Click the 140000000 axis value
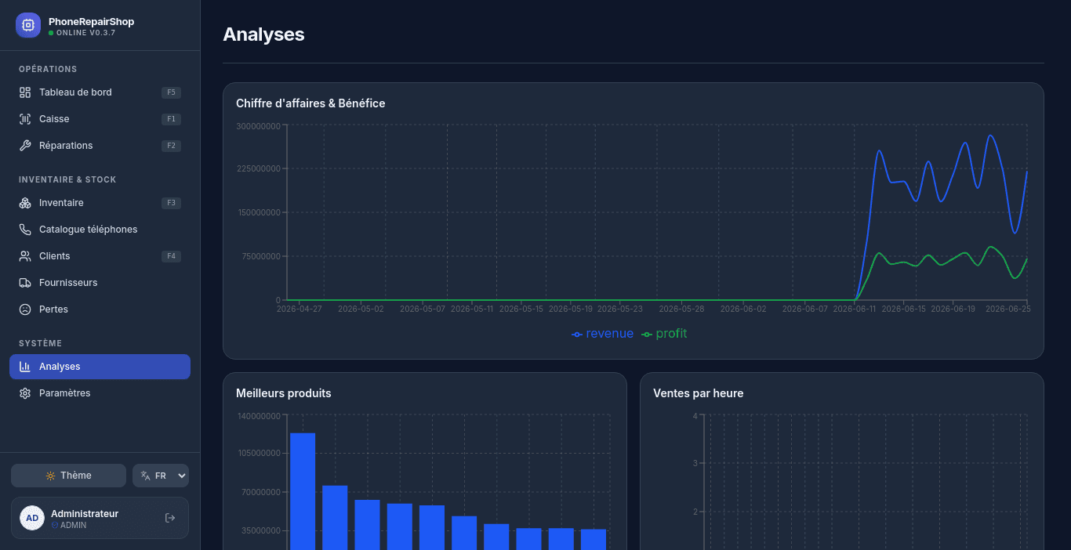 (x=259, y=416)
